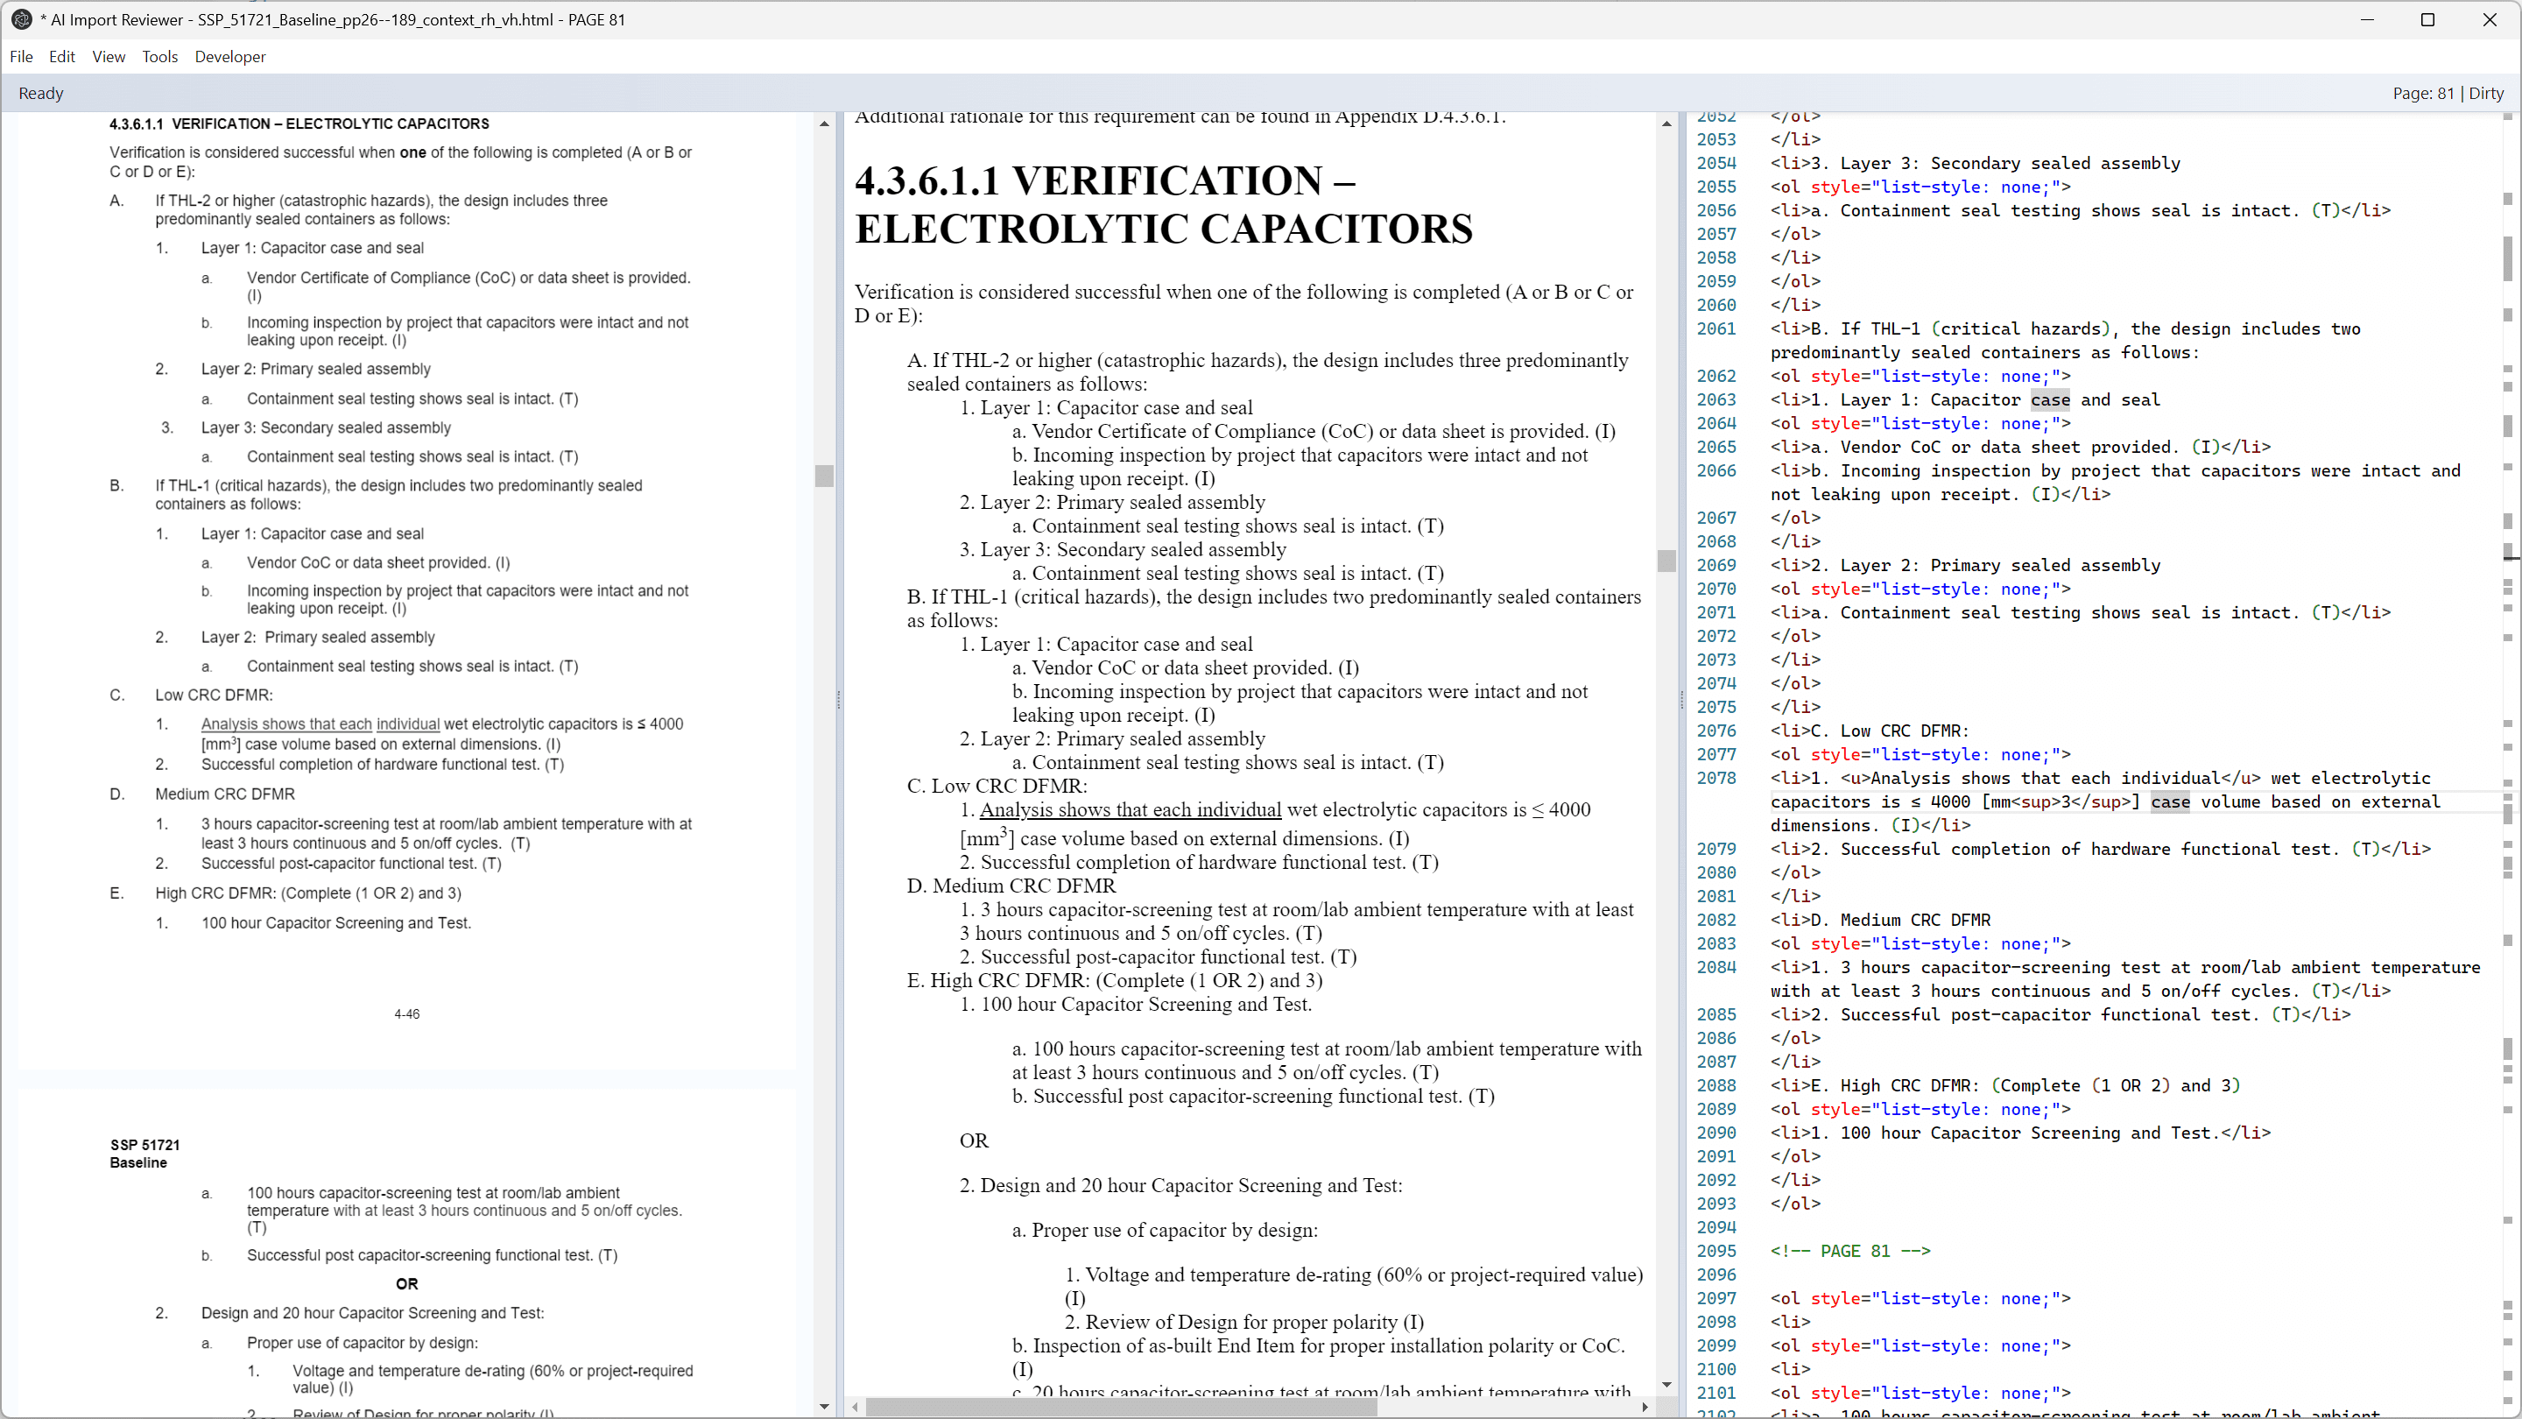The width and height of the screenshot is (2522, 1419).
Task: Click 'D. Medium CRC DFMR' in the HTML preview
Action: click(1011, 886)
